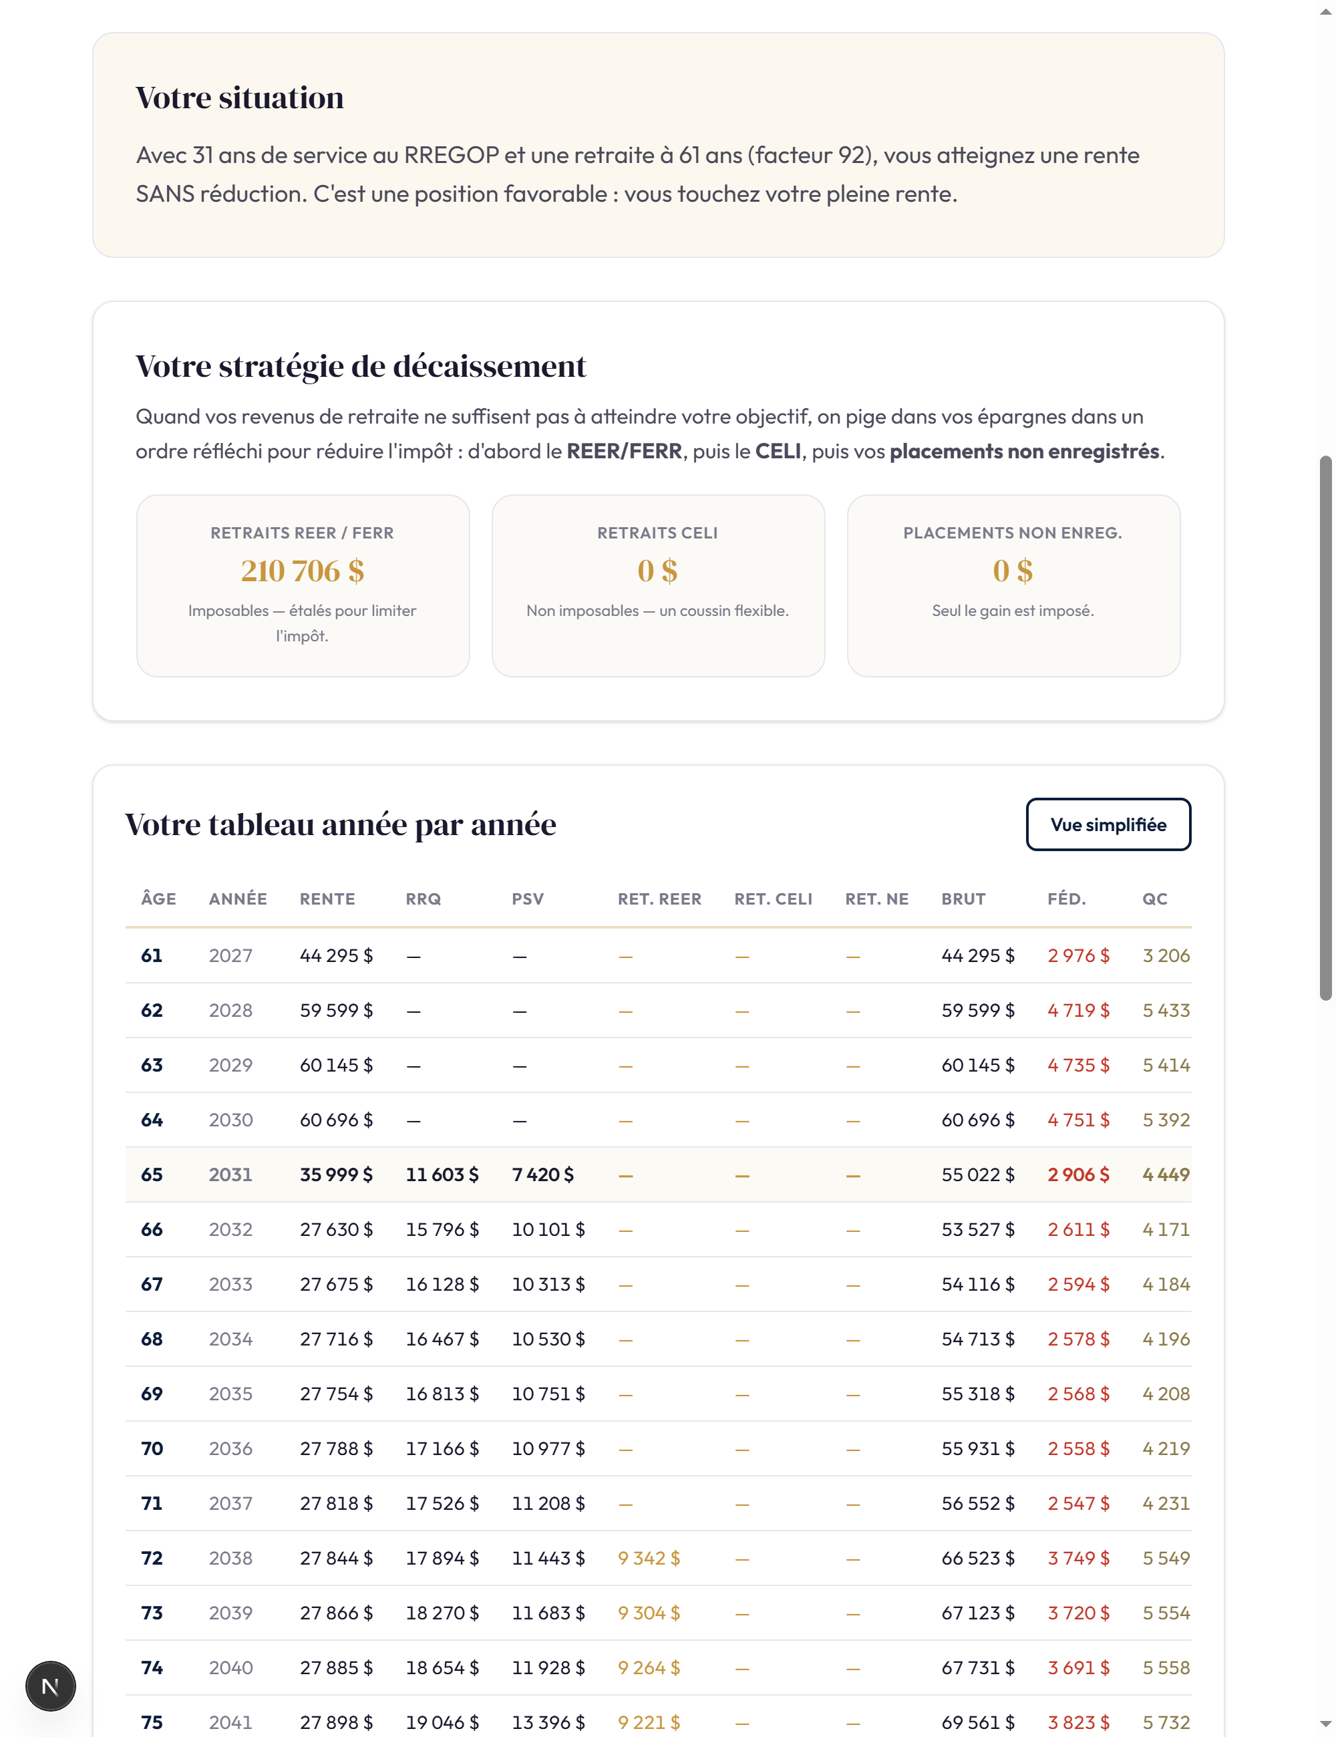1336x1737 pixels.
Task: Click federal tax 3 823 $
Action: [1078, 1722]
